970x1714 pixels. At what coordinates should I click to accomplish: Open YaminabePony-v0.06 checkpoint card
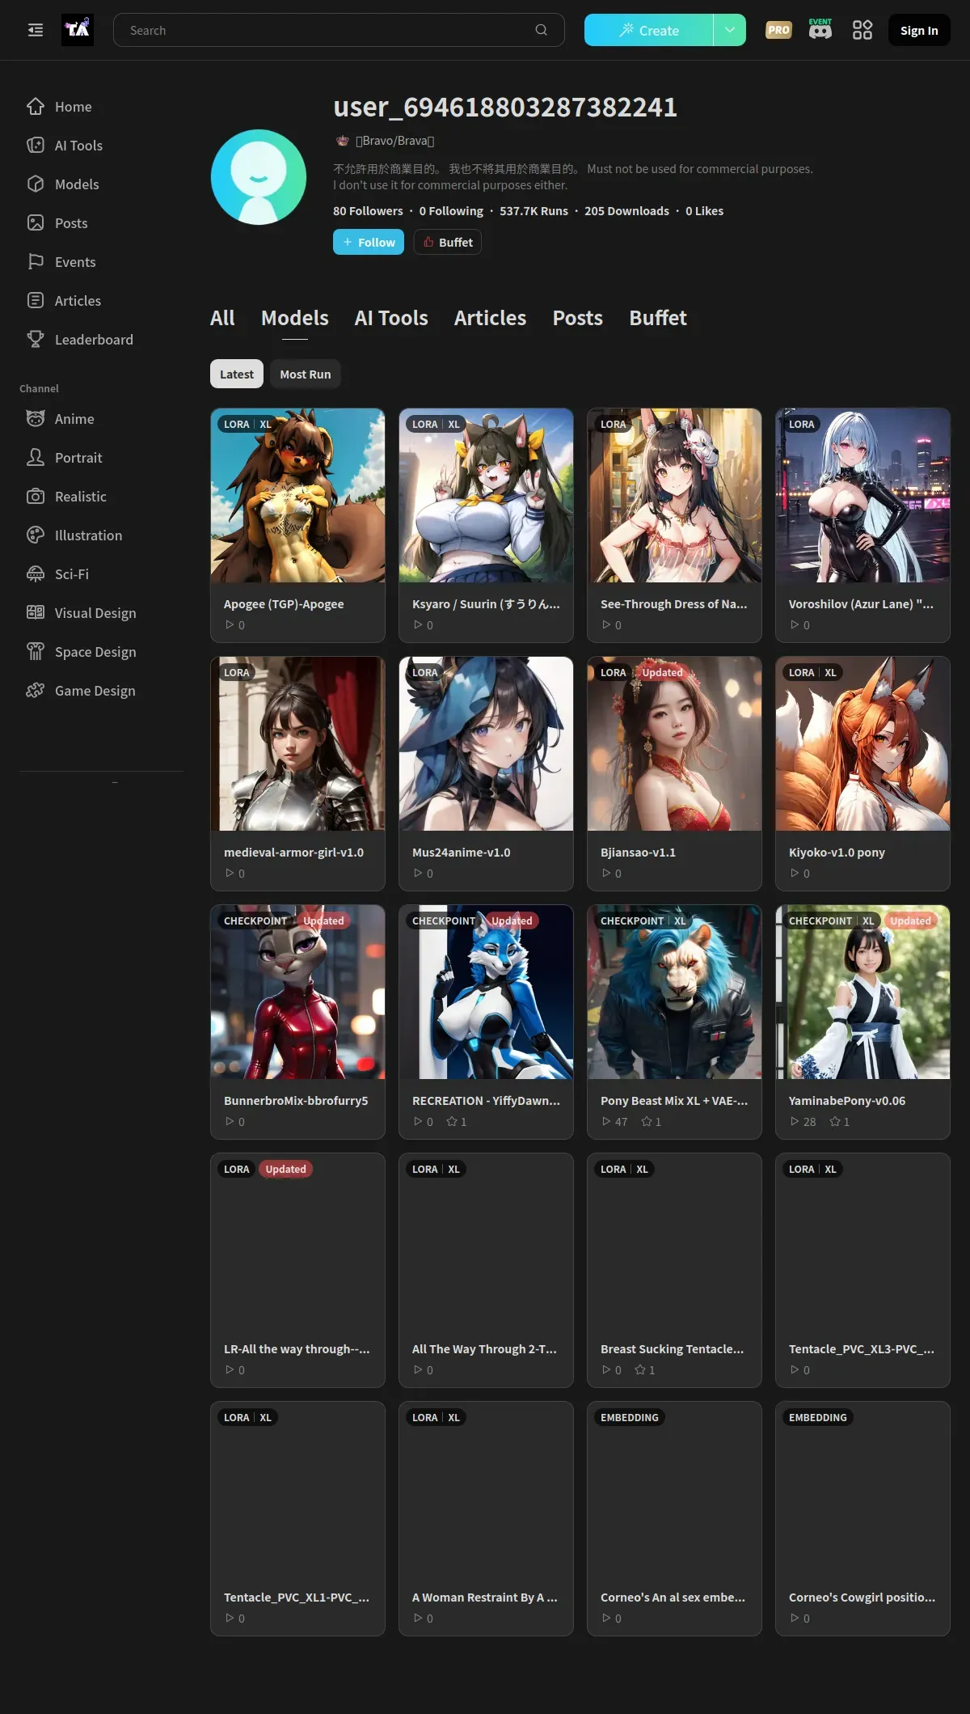862,1022
